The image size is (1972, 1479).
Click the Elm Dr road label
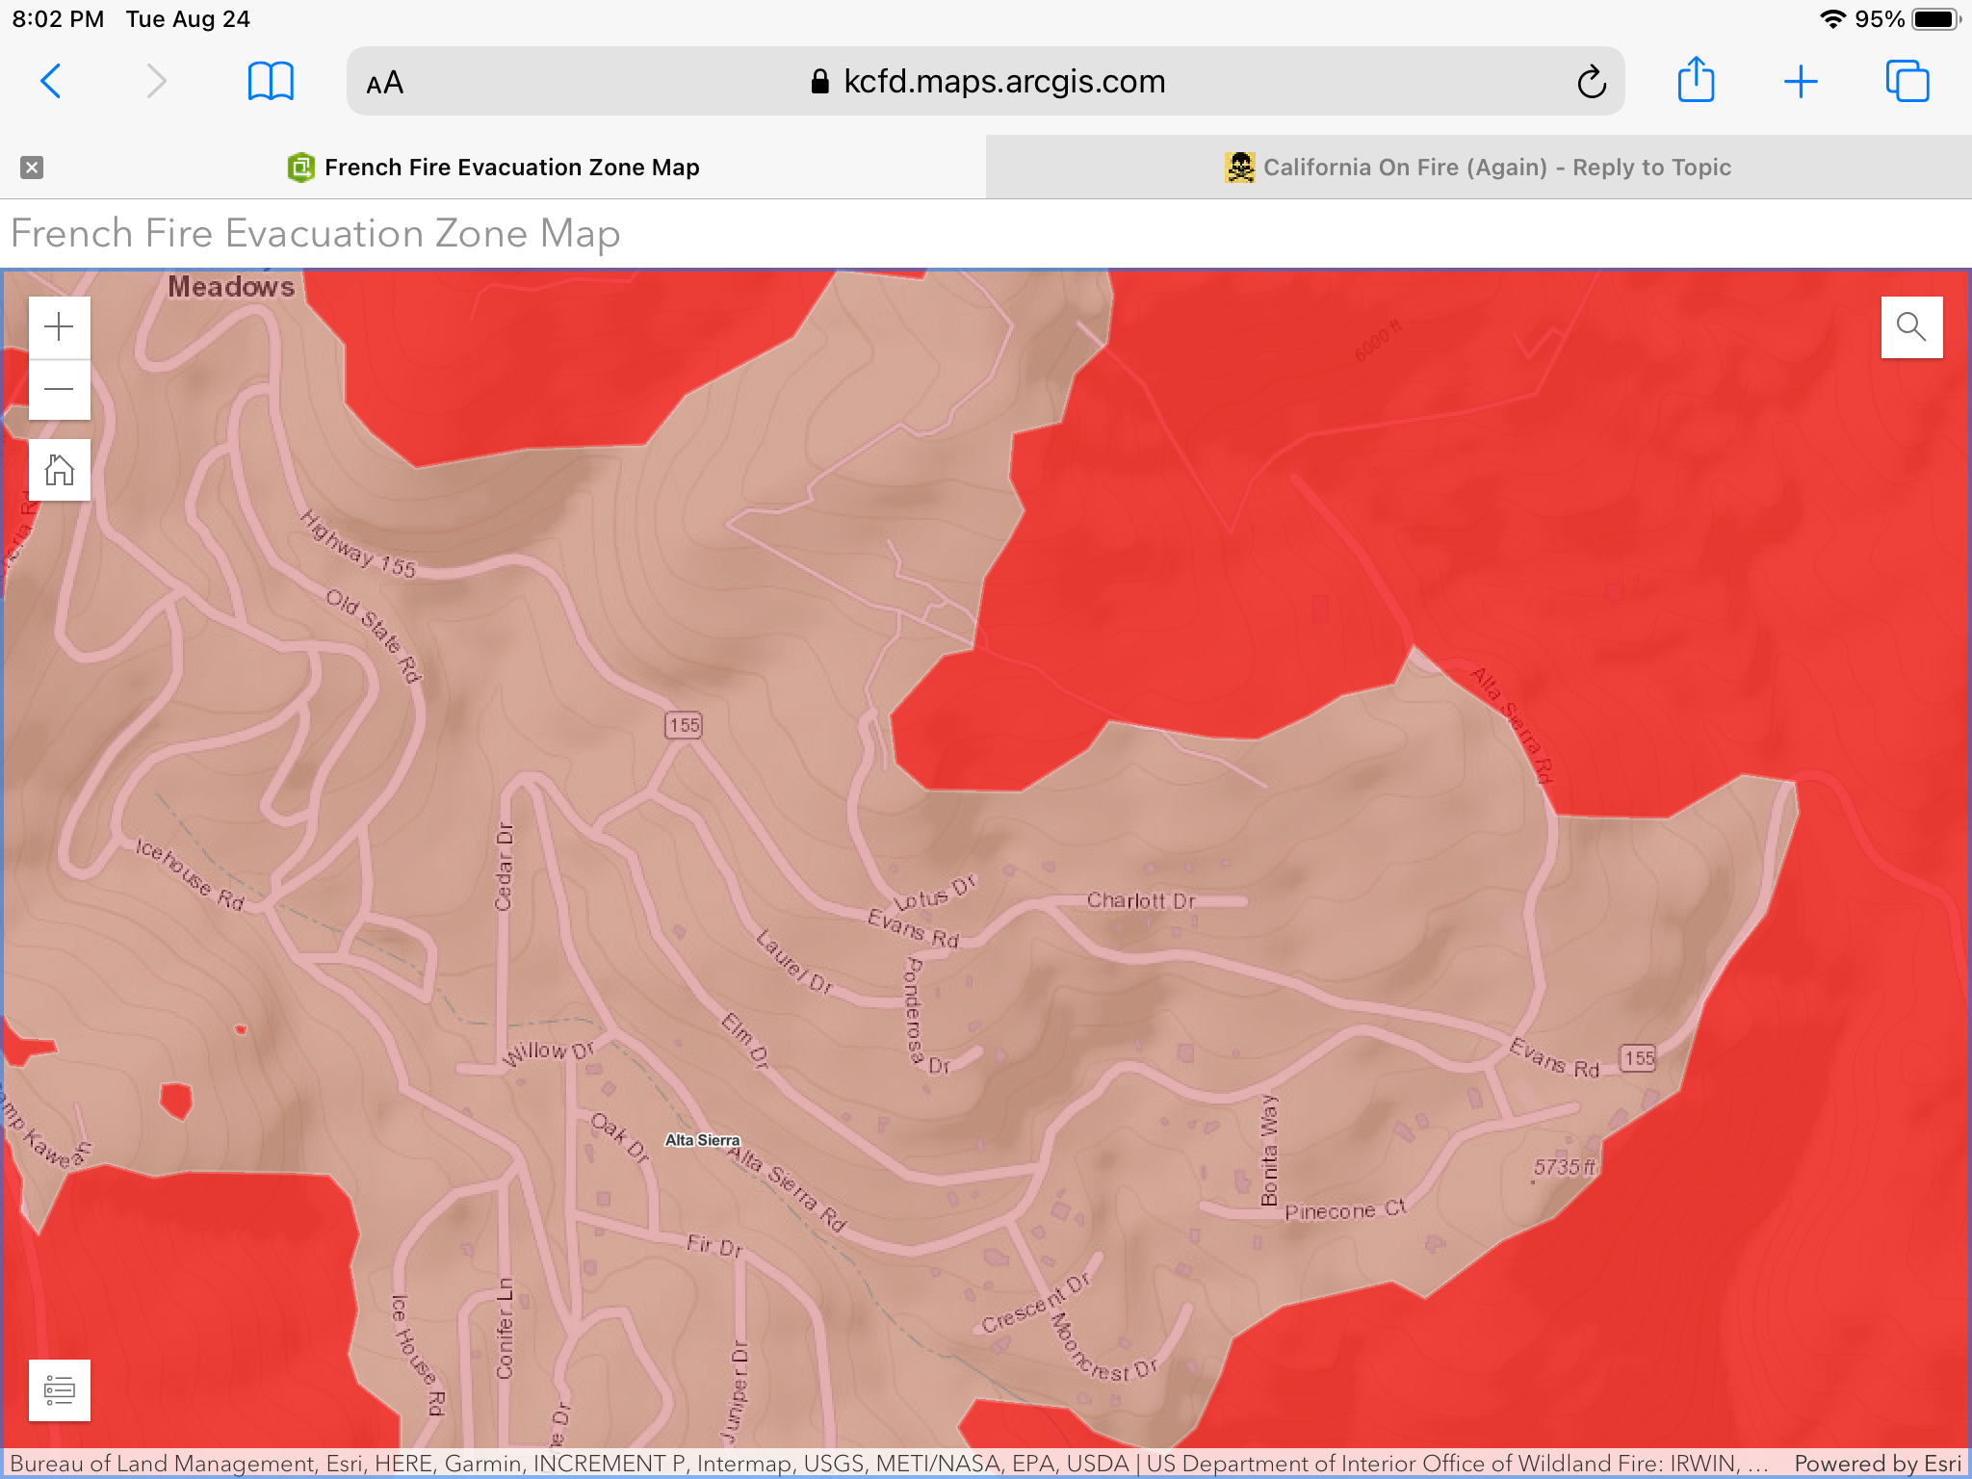point(746,1040)
